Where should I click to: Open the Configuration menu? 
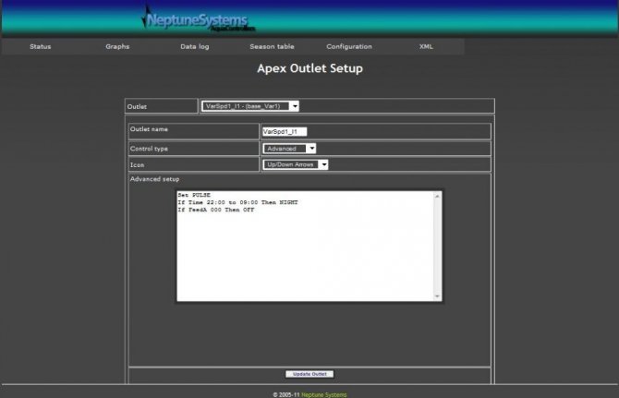point(349,46)
